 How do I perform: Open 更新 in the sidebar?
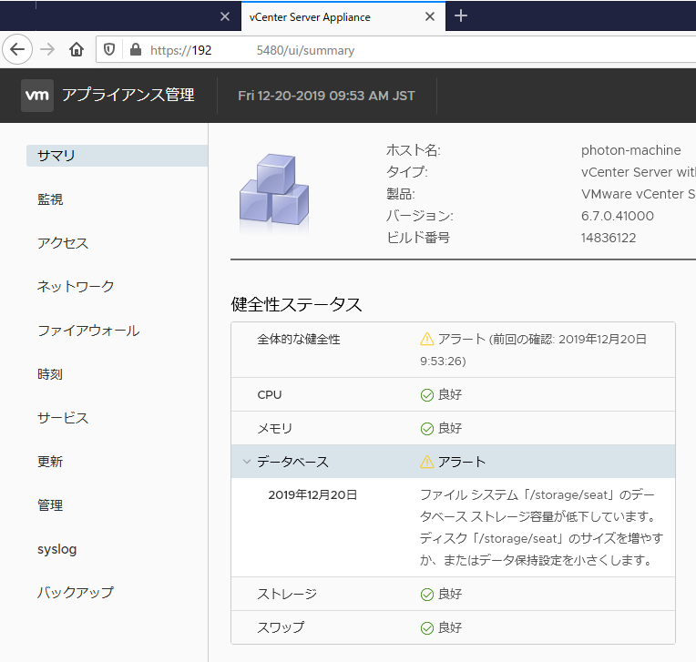[50, 462]
